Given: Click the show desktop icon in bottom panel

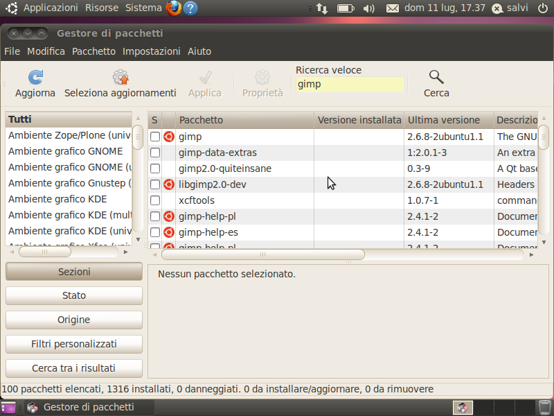Looking at the screenshot, I should (8, 408).
